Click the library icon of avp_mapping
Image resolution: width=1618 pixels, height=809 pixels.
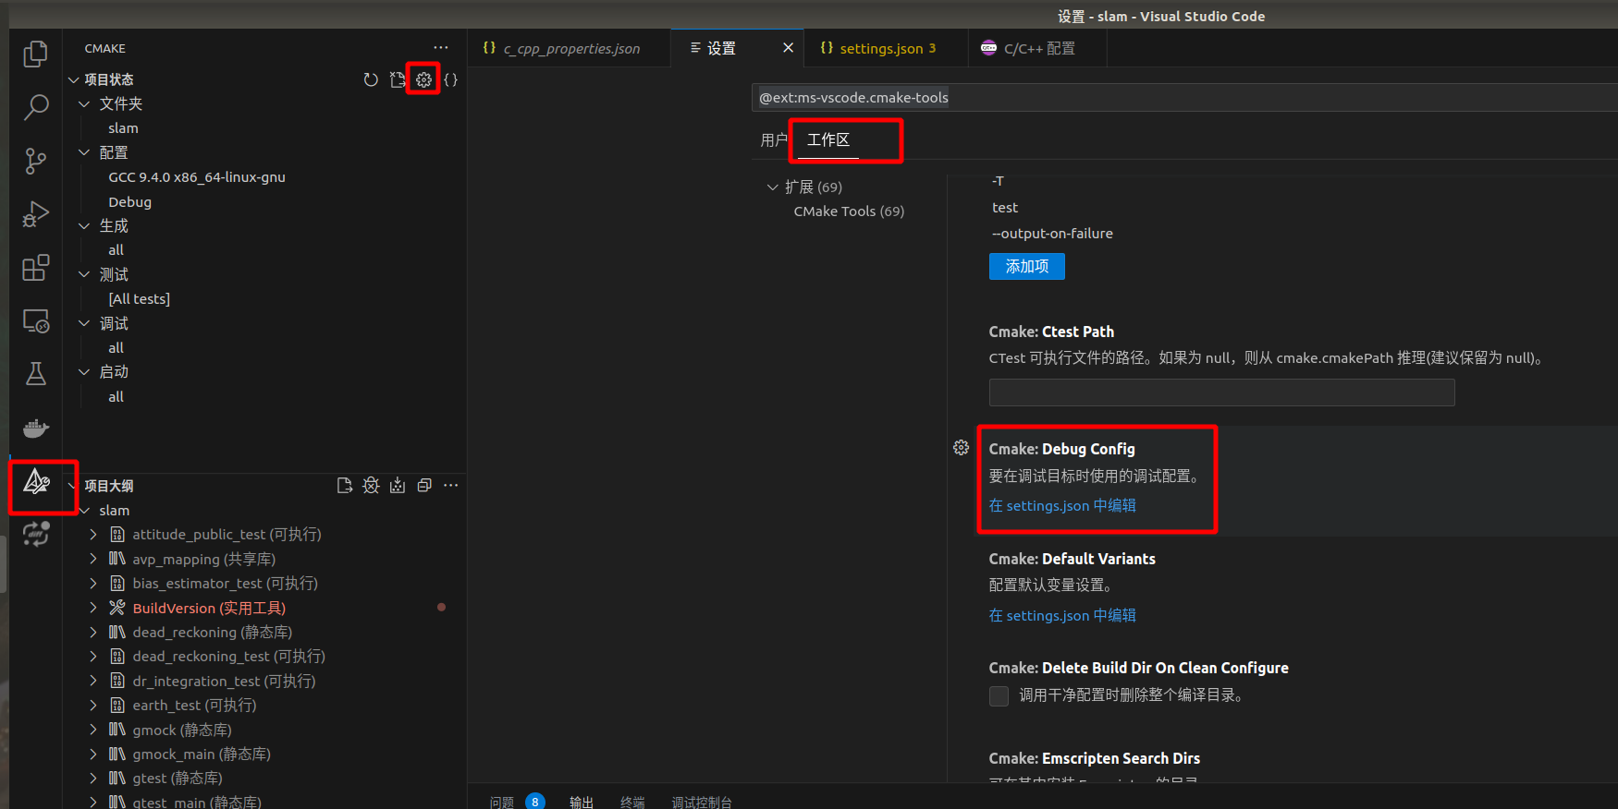117,559
